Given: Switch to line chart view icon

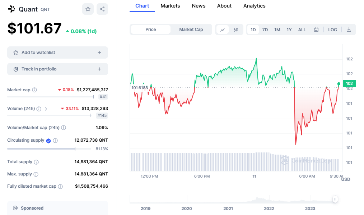Looking at the screenshot, I should point(223,30).
